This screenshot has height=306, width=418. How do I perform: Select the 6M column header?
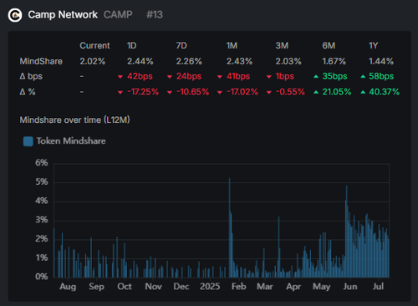(x=329, y=45)
